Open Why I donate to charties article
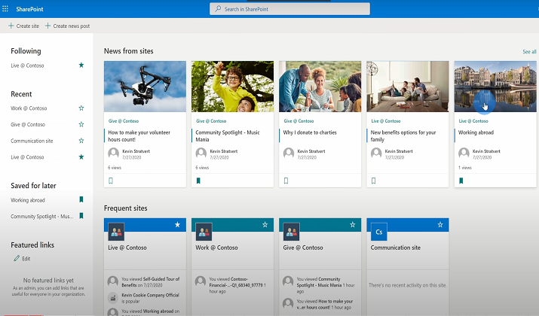539x316 pixels. (310, 132)
